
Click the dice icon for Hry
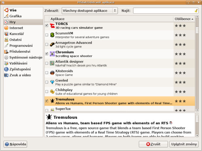[6, 22]
